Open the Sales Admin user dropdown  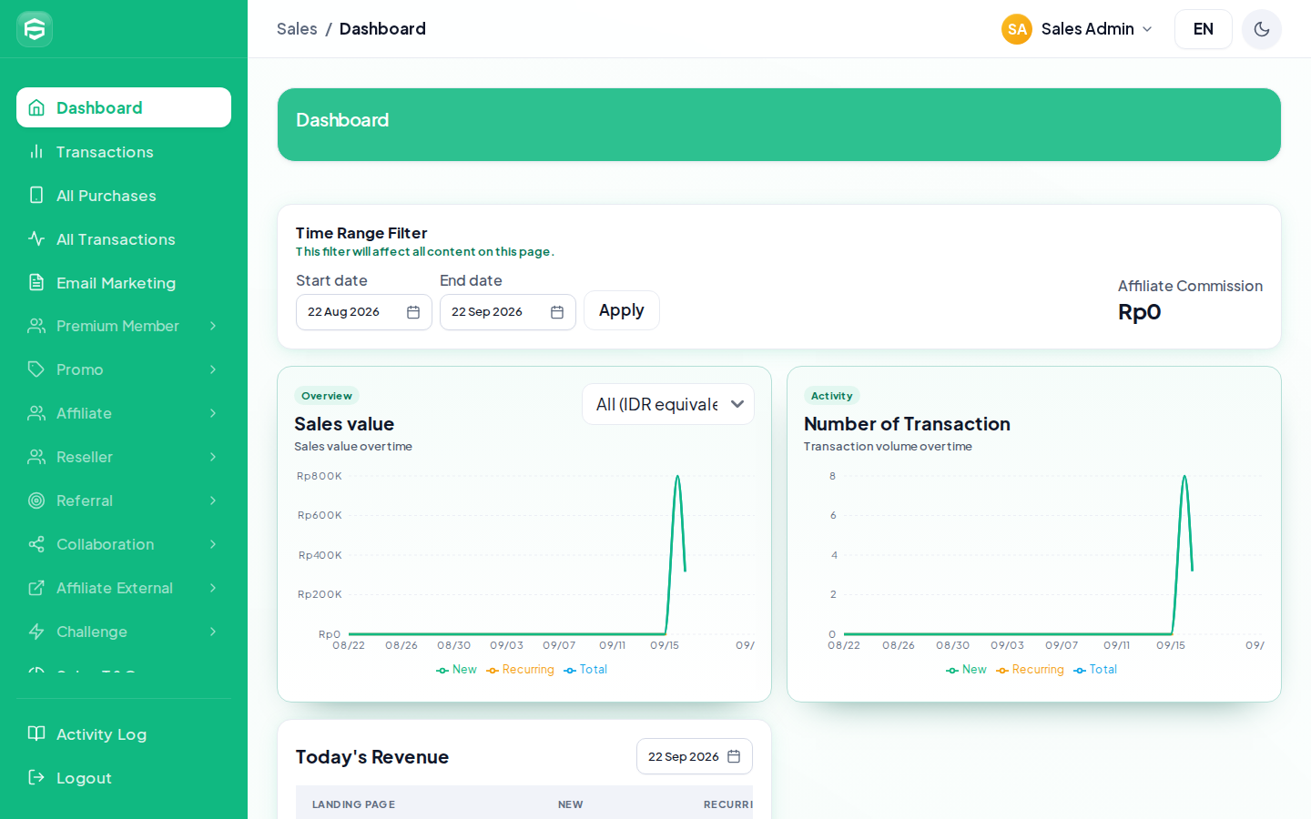pyautogui.click(x=1078, y=29)
